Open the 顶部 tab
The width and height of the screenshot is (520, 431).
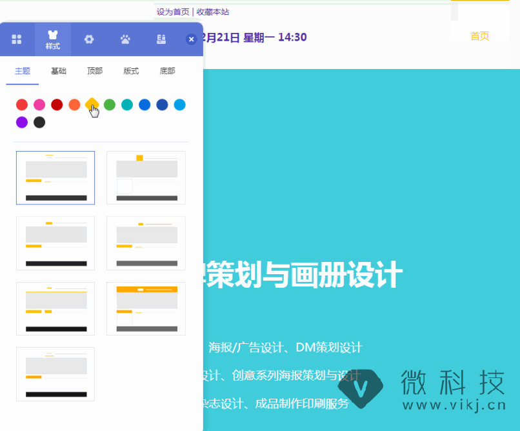point(95,71)
